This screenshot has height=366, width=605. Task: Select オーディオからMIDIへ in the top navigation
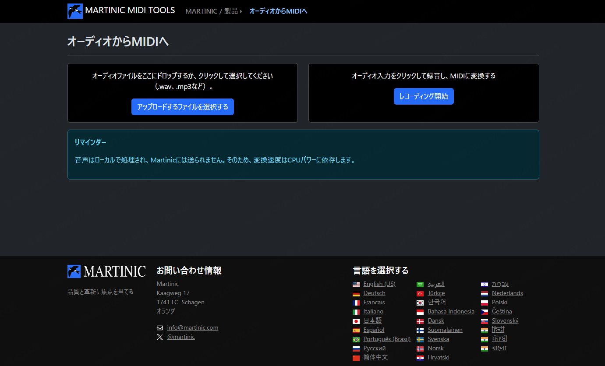[278, 11]
